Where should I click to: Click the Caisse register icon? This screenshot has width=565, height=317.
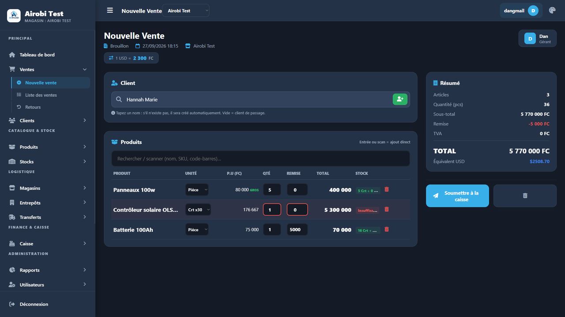12,243
